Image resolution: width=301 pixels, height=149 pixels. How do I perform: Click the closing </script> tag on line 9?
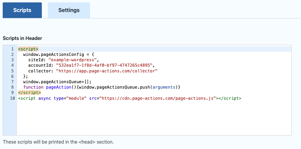tap(29, 93)
